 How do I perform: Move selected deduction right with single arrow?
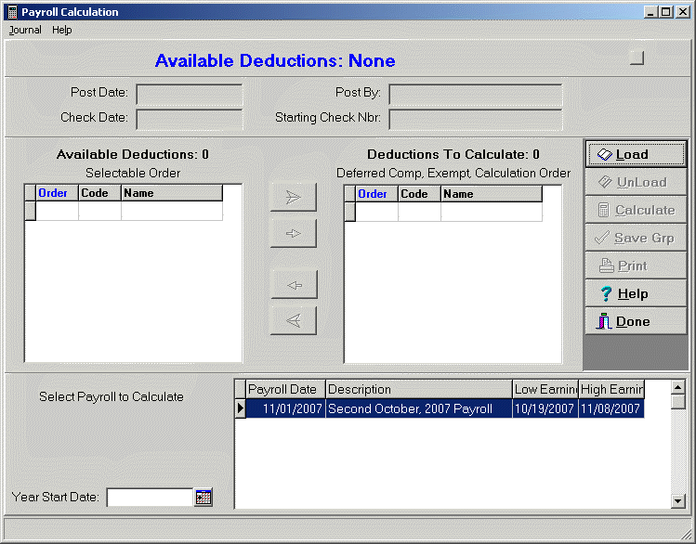pos(294,233)
